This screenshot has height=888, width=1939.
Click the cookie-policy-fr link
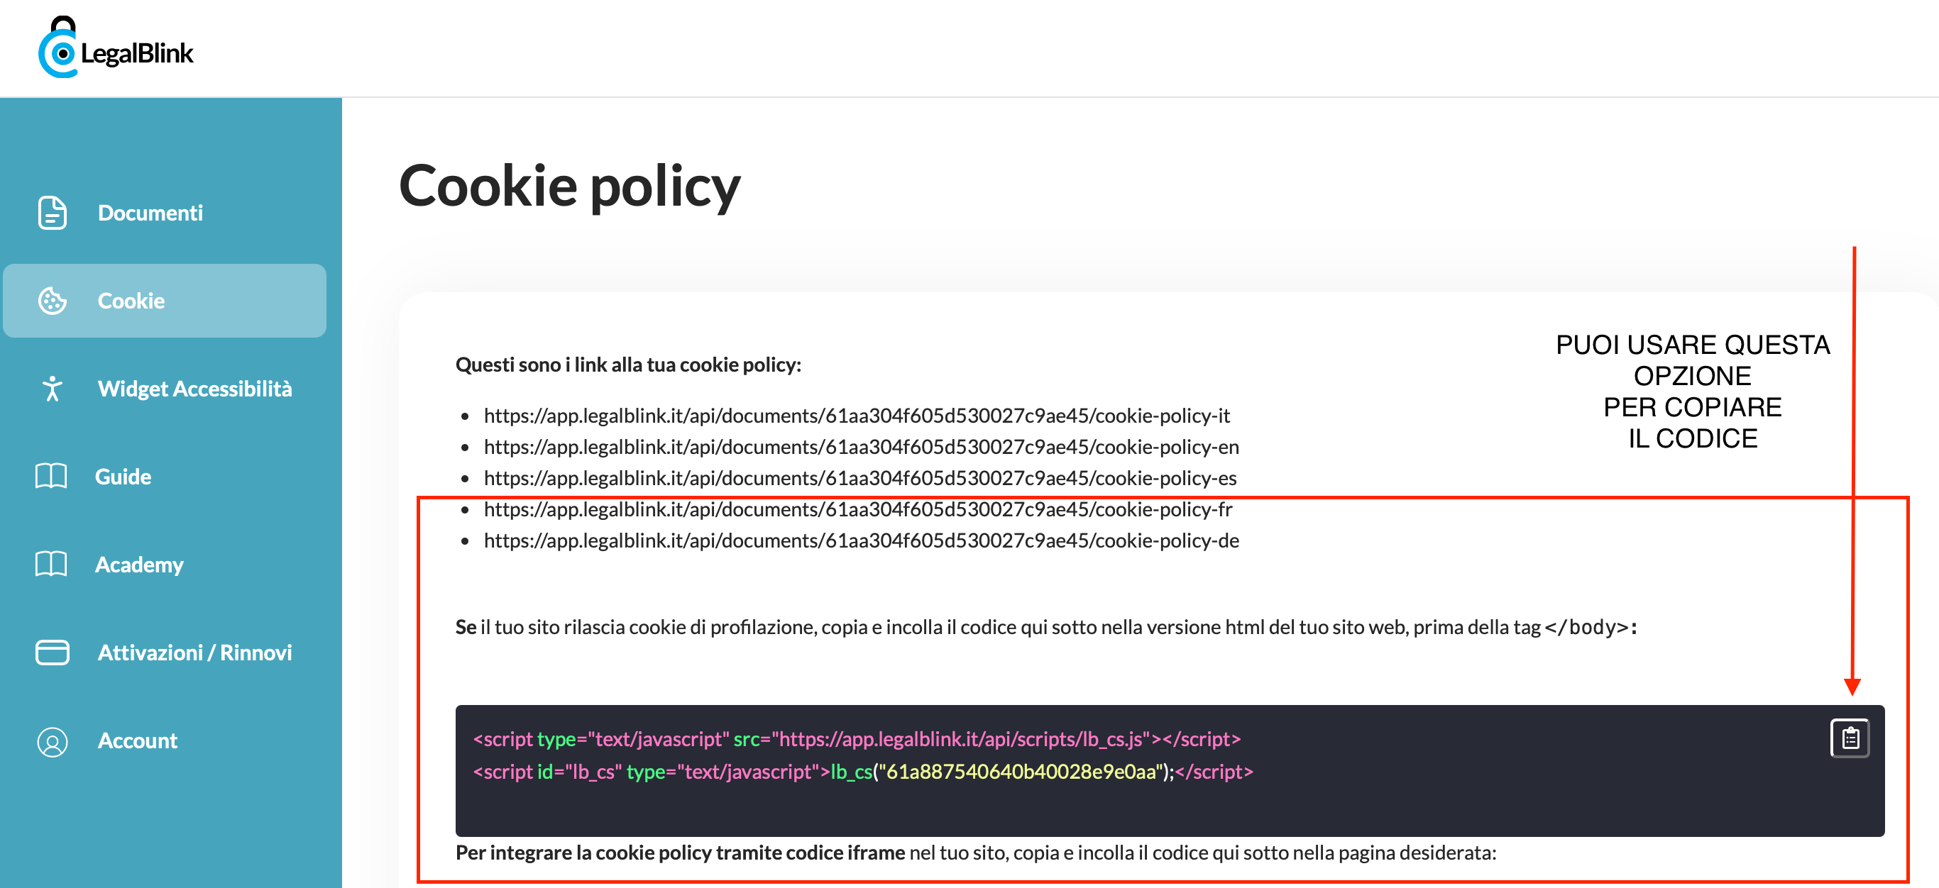coord(858,510)
